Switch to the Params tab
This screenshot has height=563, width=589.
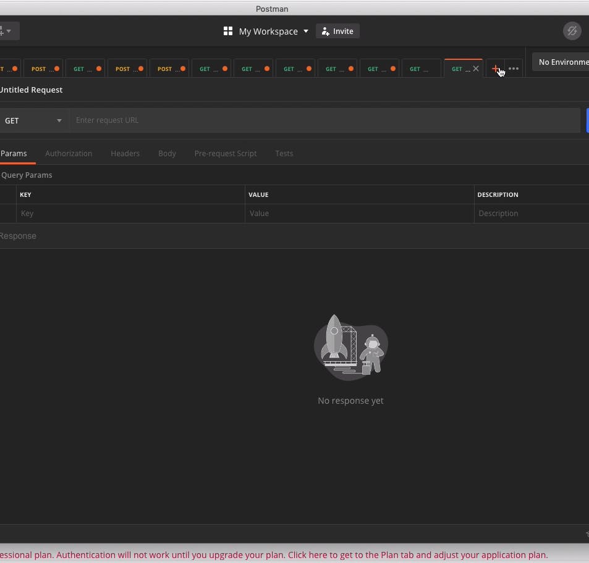(14, 154)
